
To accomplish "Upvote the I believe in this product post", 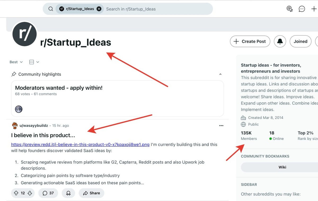I will (16, 193).
